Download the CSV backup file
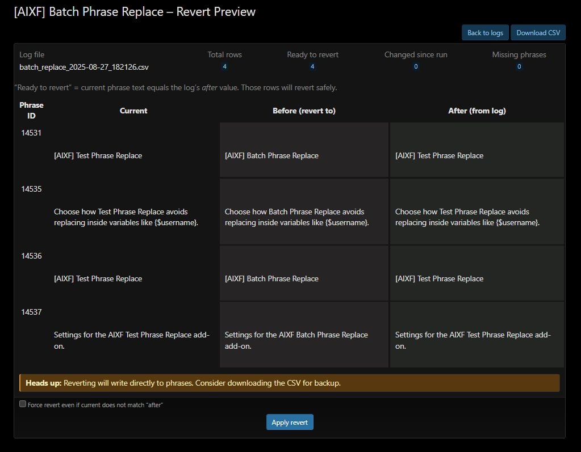This screenshot has width=581, height=452. click(x=538, y=33)
